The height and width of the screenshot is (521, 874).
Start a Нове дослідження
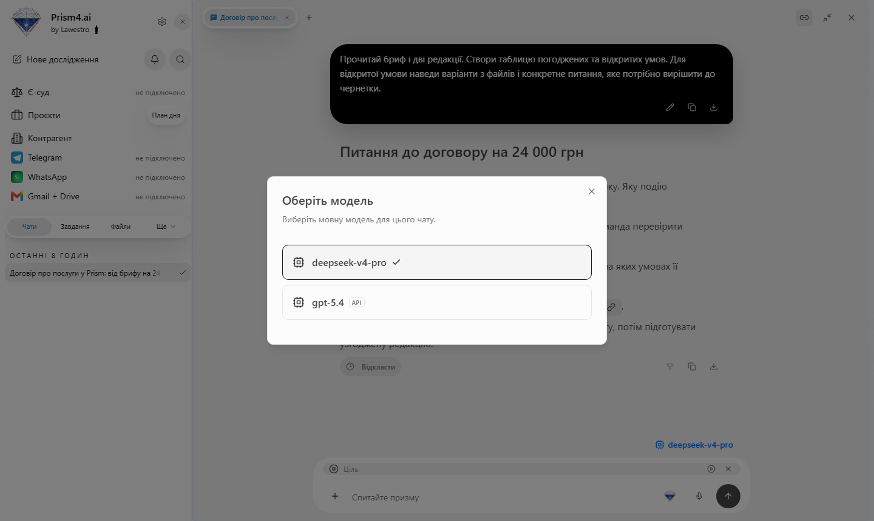55,59
